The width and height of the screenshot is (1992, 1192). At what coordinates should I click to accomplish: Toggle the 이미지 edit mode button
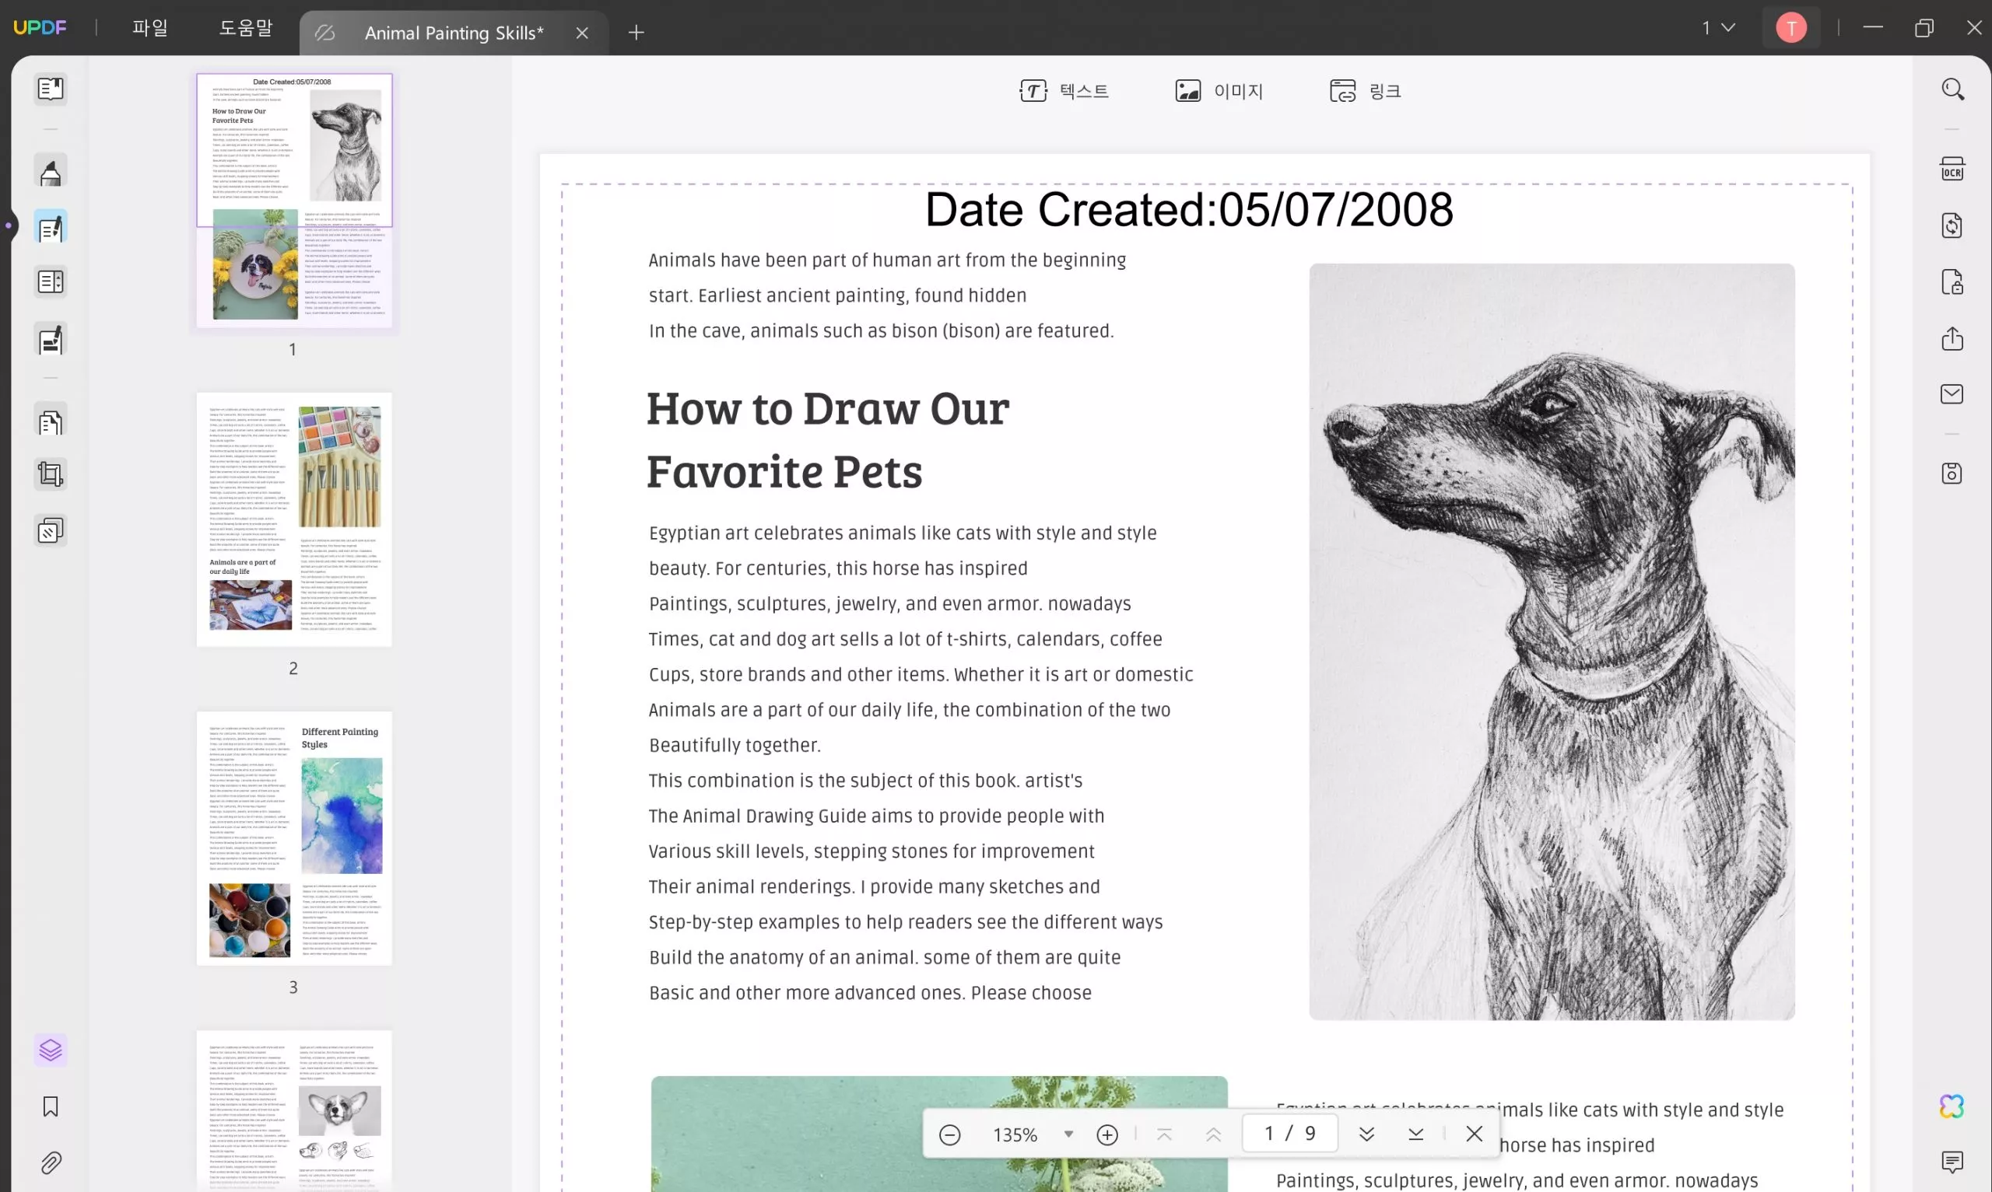coord(1219,89)
